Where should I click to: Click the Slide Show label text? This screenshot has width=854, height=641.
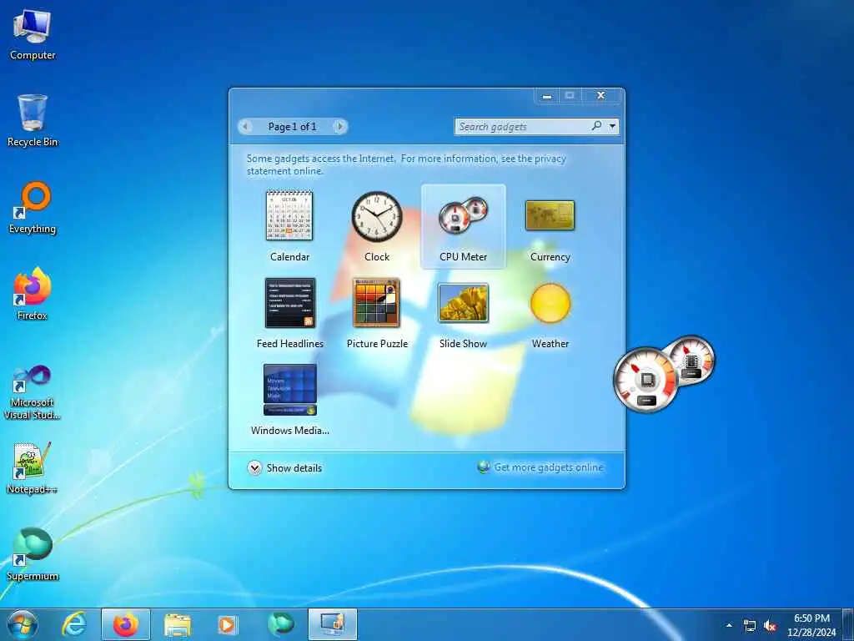pyautogui.click(x=463, y=343)
